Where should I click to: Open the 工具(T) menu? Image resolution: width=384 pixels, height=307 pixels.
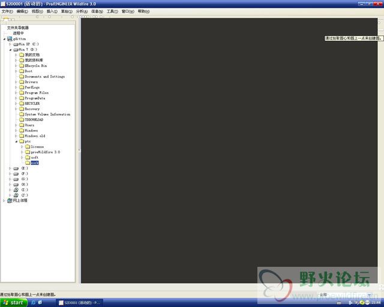[x=112, y=11]
